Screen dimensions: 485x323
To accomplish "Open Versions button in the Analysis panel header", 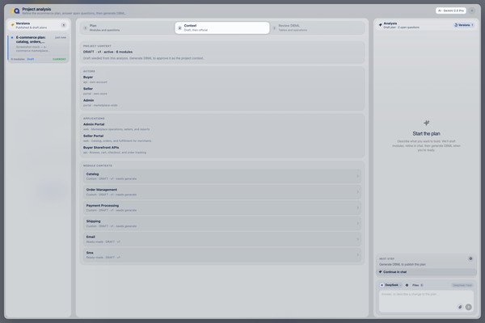I will coord(464,25).
